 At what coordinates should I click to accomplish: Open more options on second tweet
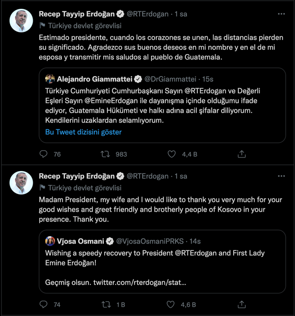click(281, 176)
